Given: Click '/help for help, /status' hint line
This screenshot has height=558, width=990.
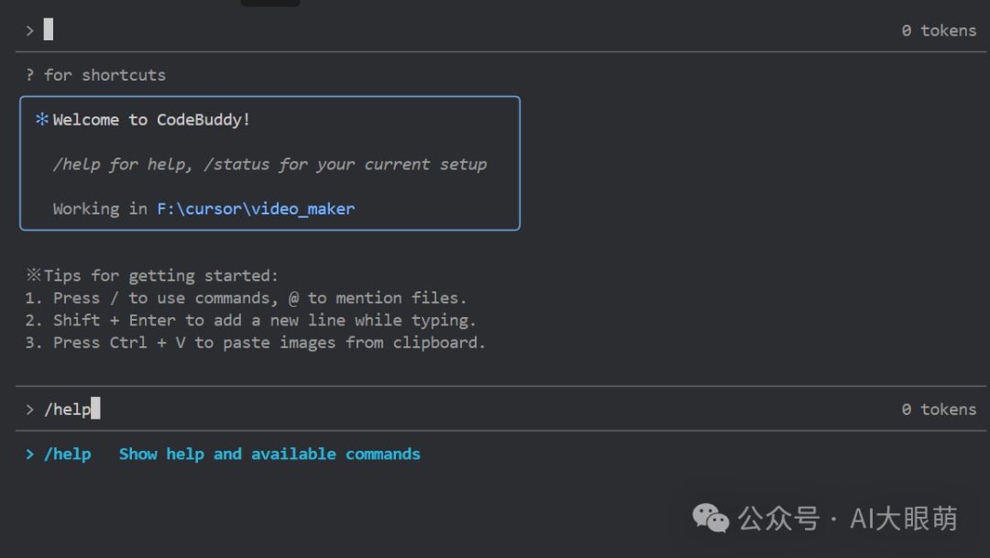Looking at the screenshot, I should pos(269,165).
